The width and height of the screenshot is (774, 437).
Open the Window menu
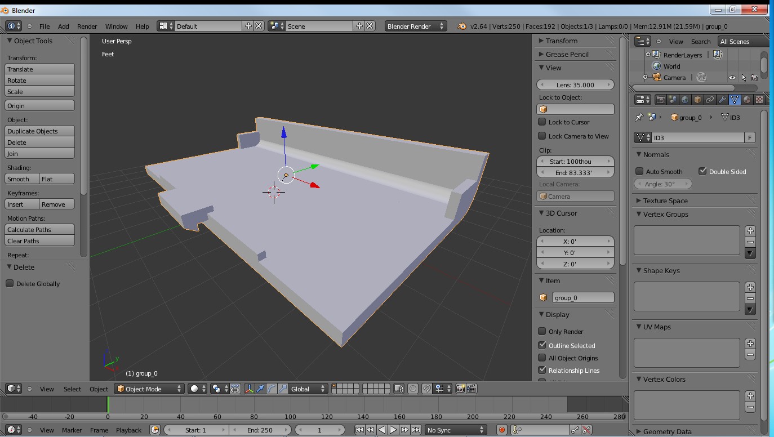tap(117, 26)
